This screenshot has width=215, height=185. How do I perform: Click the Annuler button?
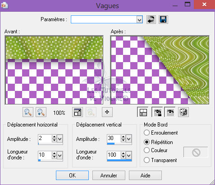[109, 175]
